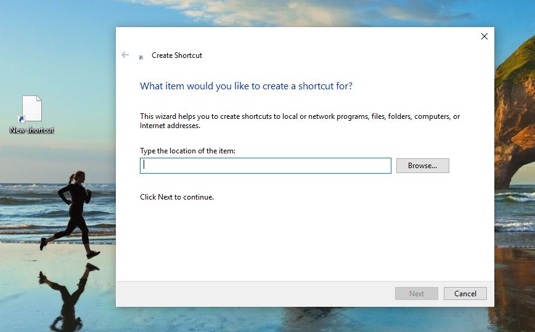Click the arrow overlay on the New shortcut icon
The width and height of the screenshot is (535, 332).
(x=22, y=119)
